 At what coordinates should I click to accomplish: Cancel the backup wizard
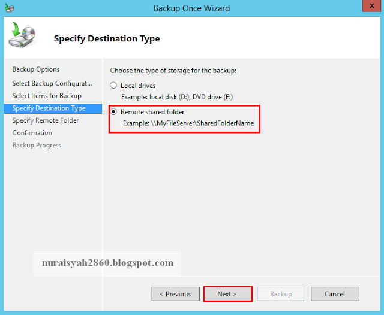click(x=335, y=294)
